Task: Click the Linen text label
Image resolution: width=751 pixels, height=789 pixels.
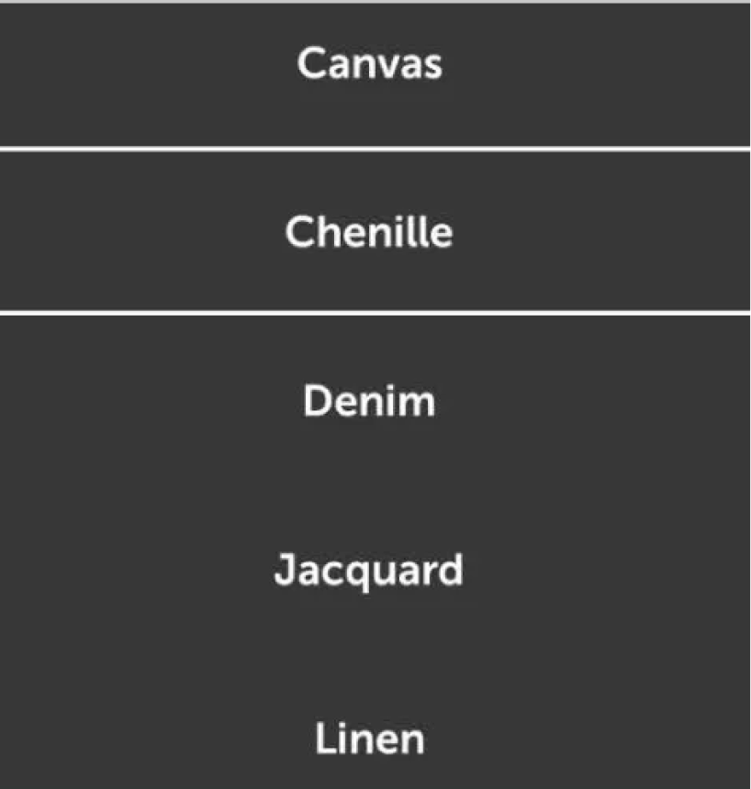Action: pyautogui.click(x=369, y=739)
